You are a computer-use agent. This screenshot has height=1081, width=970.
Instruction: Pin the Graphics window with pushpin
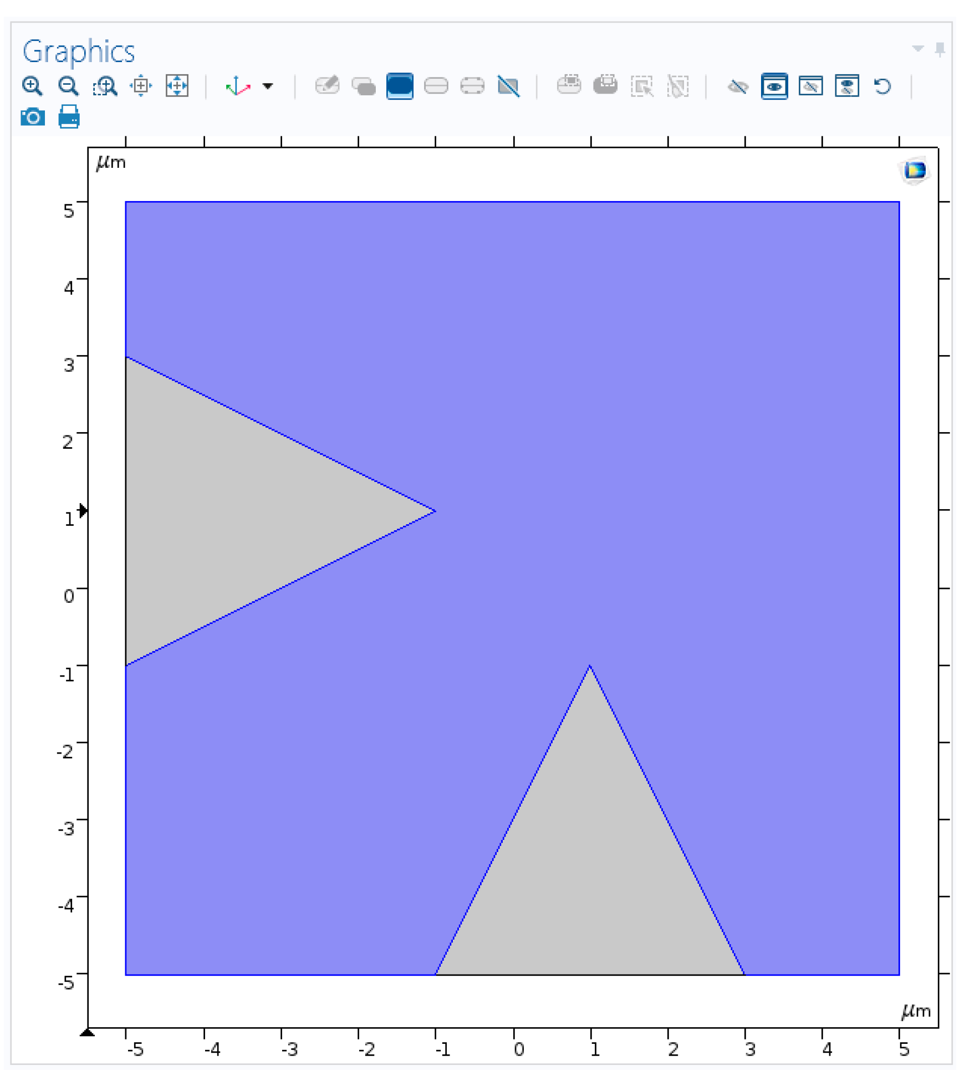pos(940,49)
